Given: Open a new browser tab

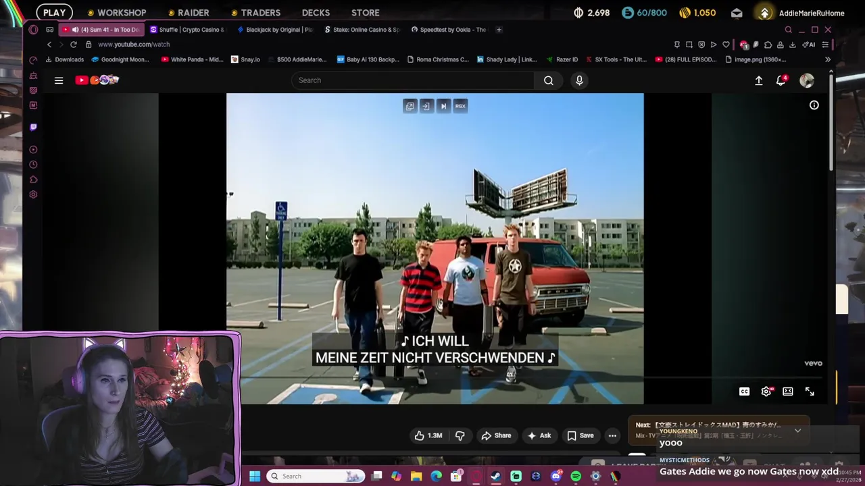Looking at the screenshot, I should [x=499, y=30].
